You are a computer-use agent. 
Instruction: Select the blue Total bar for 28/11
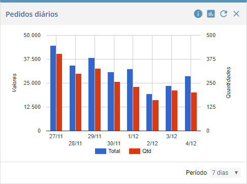point(72,98)
